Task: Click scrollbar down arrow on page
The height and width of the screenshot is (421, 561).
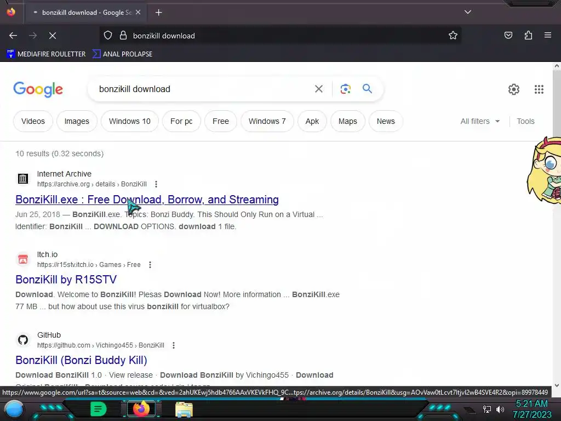Action: (x=557, y=385)
